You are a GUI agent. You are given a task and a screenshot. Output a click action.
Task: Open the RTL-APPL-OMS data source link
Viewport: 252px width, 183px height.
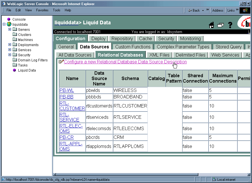click(x=71, y=146)
